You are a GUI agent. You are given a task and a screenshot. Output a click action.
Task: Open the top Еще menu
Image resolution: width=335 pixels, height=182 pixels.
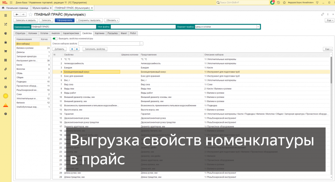329,20
